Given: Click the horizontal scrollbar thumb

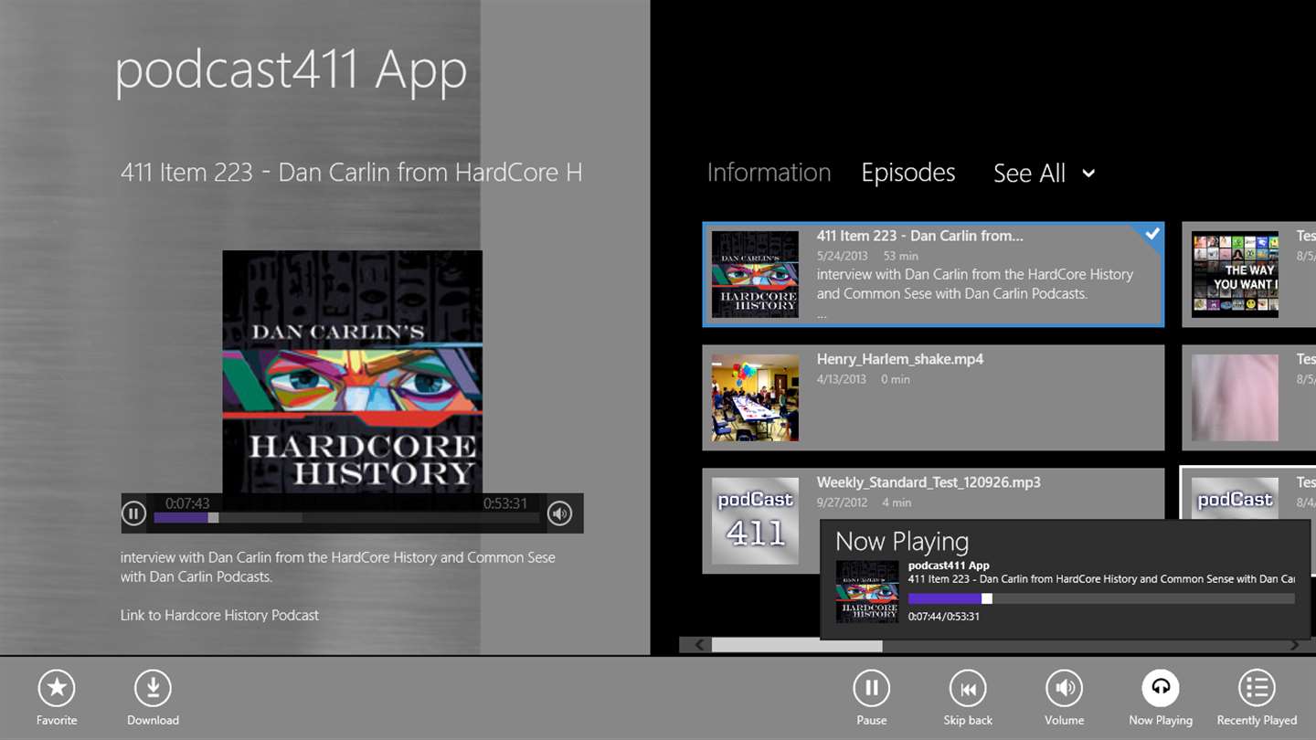Looking at the screenshot, I should coord(797,645).
